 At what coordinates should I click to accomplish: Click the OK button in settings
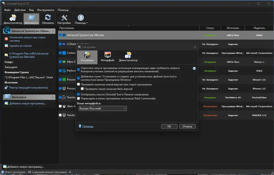coord(169,126)
